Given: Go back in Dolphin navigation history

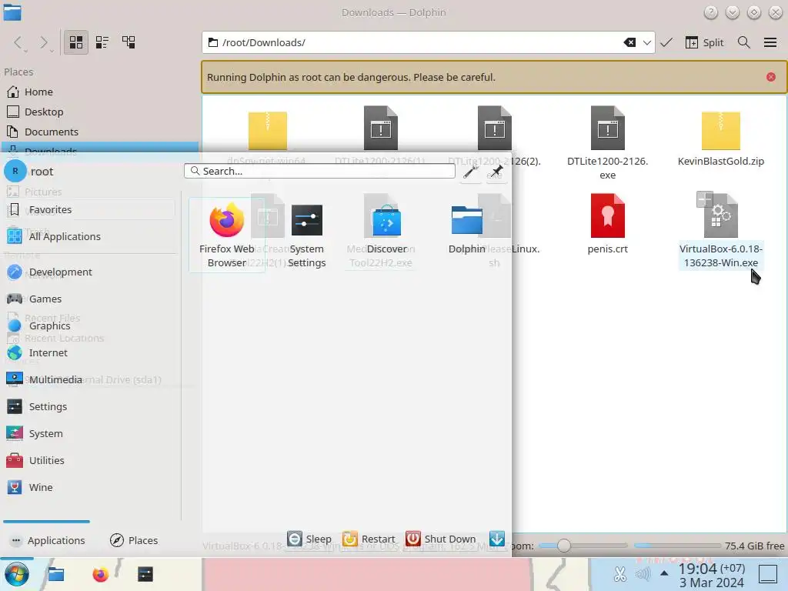Looking at the screenshot, I should click(18, 43).
